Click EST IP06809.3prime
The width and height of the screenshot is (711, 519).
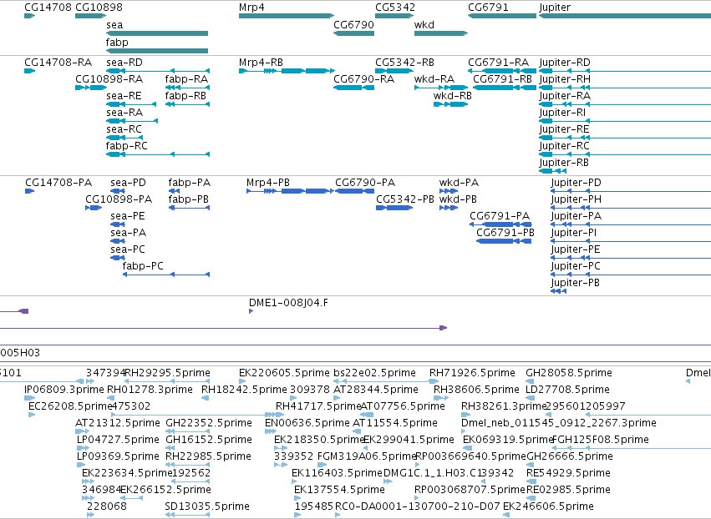64,390
